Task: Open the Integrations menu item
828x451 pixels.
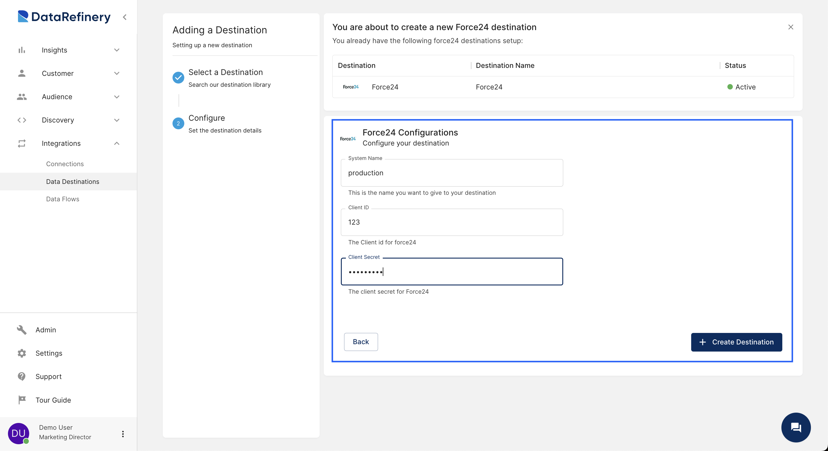Action: [x=61, y=143]
